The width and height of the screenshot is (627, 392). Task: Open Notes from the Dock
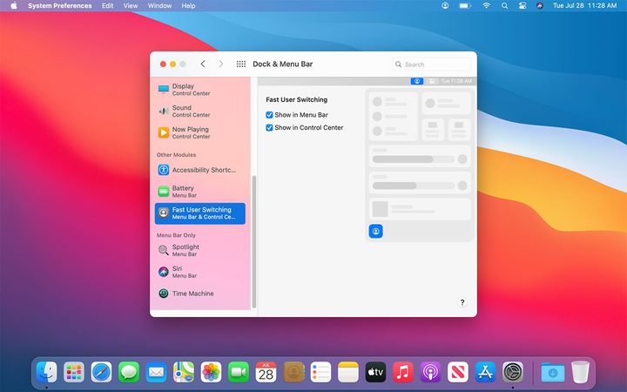click(348, 372)
